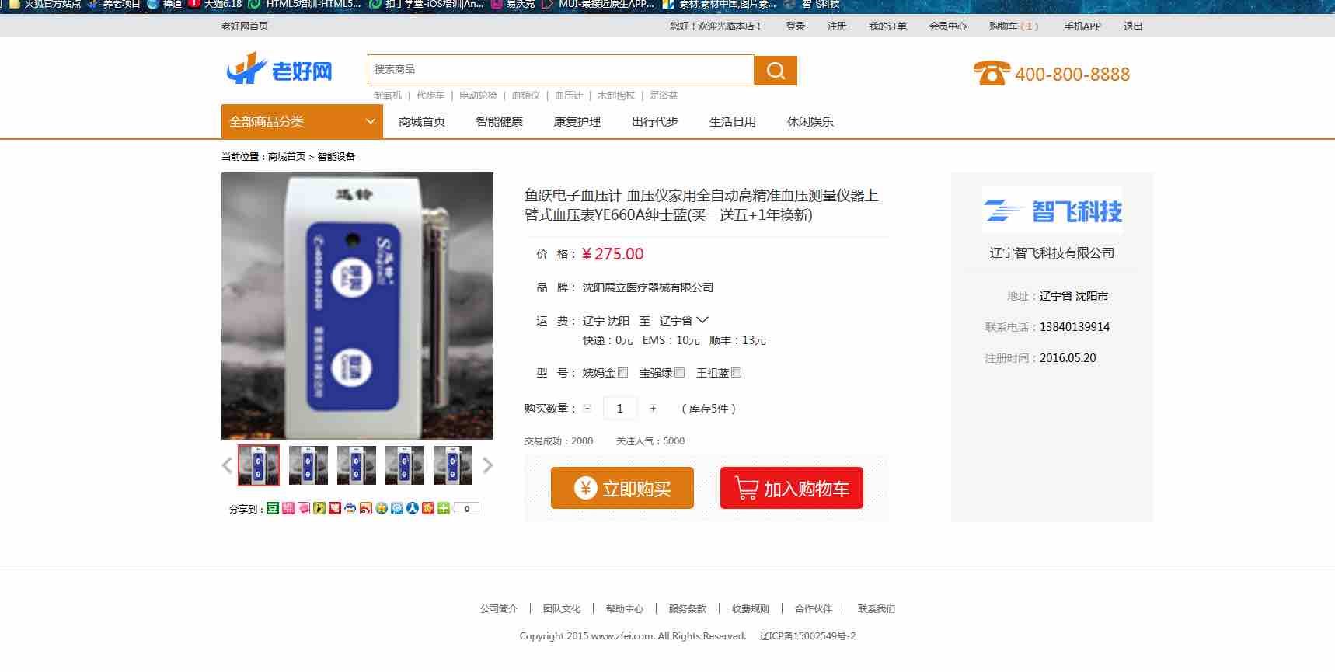Check the 宝强绿 model checkbox
This screenshot has width=1335, height=672.
(x=680, y=373)
